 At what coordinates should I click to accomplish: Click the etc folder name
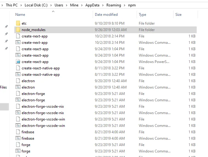(24, 23)
